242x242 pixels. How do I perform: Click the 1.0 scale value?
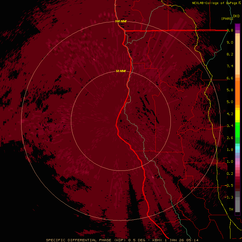[x=230, y=162]
